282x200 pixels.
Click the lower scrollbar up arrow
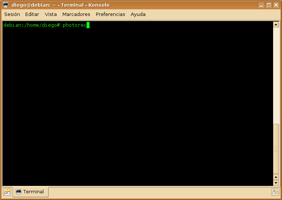[276, 177]
